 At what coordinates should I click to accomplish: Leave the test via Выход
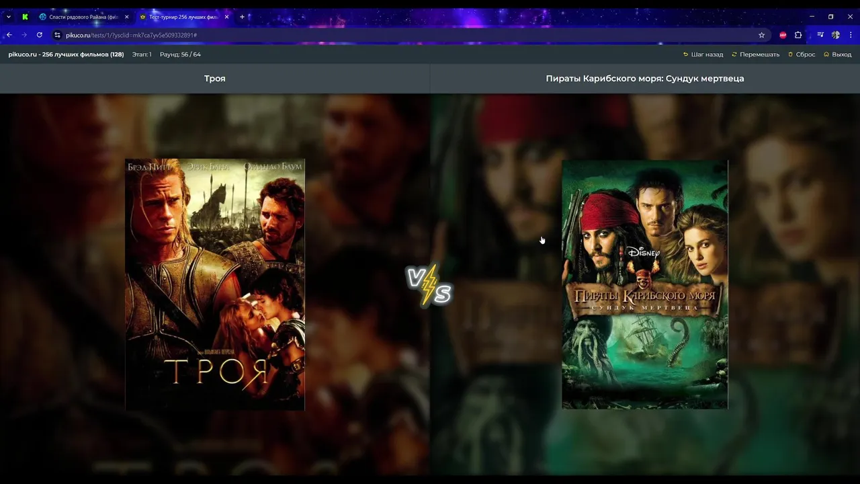click(x=837, y=54)
